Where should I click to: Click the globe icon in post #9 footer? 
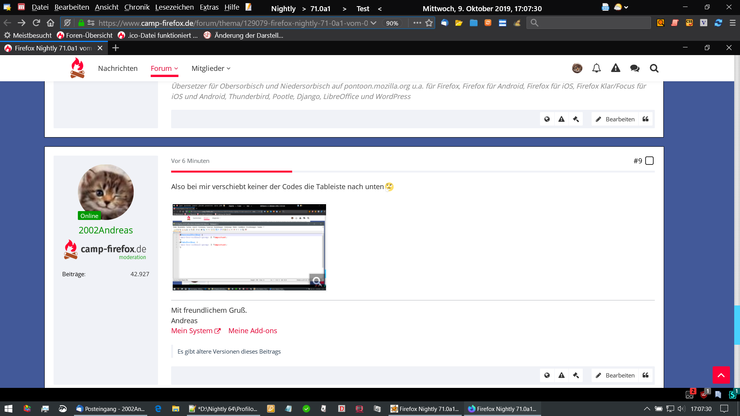pyautogui.click(x=547, y=375)
